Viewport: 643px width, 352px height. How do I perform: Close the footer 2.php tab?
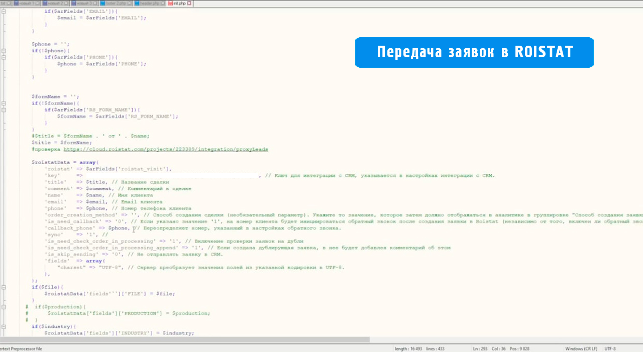[x=130, y=3]
